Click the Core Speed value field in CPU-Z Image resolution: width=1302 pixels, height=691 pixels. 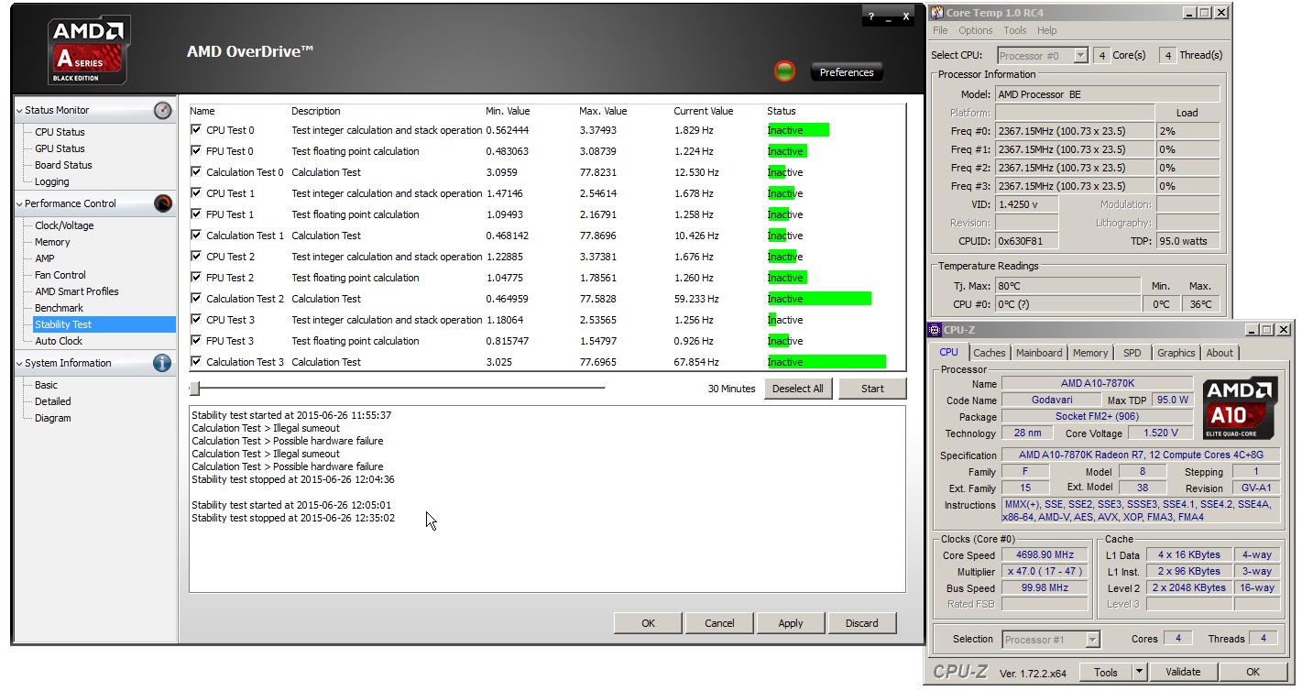[1045, 555]
